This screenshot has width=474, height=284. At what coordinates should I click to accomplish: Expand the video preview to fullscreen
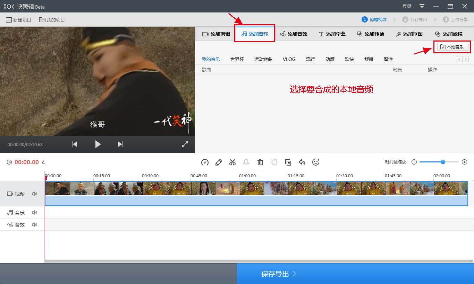(x=185, y=144)
